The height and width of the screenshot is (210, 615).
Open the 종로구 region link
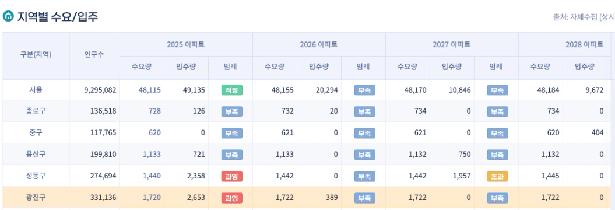pos(36,111)
